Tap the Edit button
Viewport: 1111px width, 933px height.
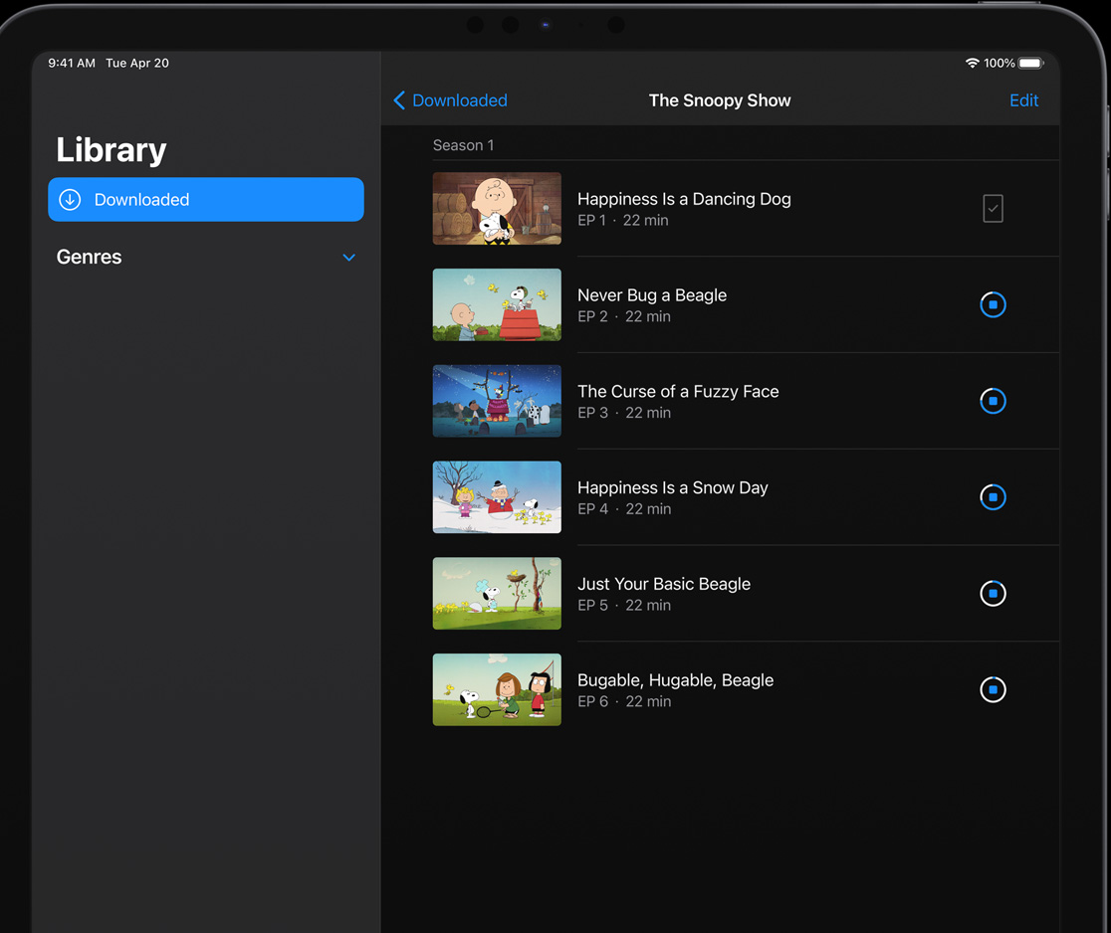pyautogui.click(x=1023, y=100)
